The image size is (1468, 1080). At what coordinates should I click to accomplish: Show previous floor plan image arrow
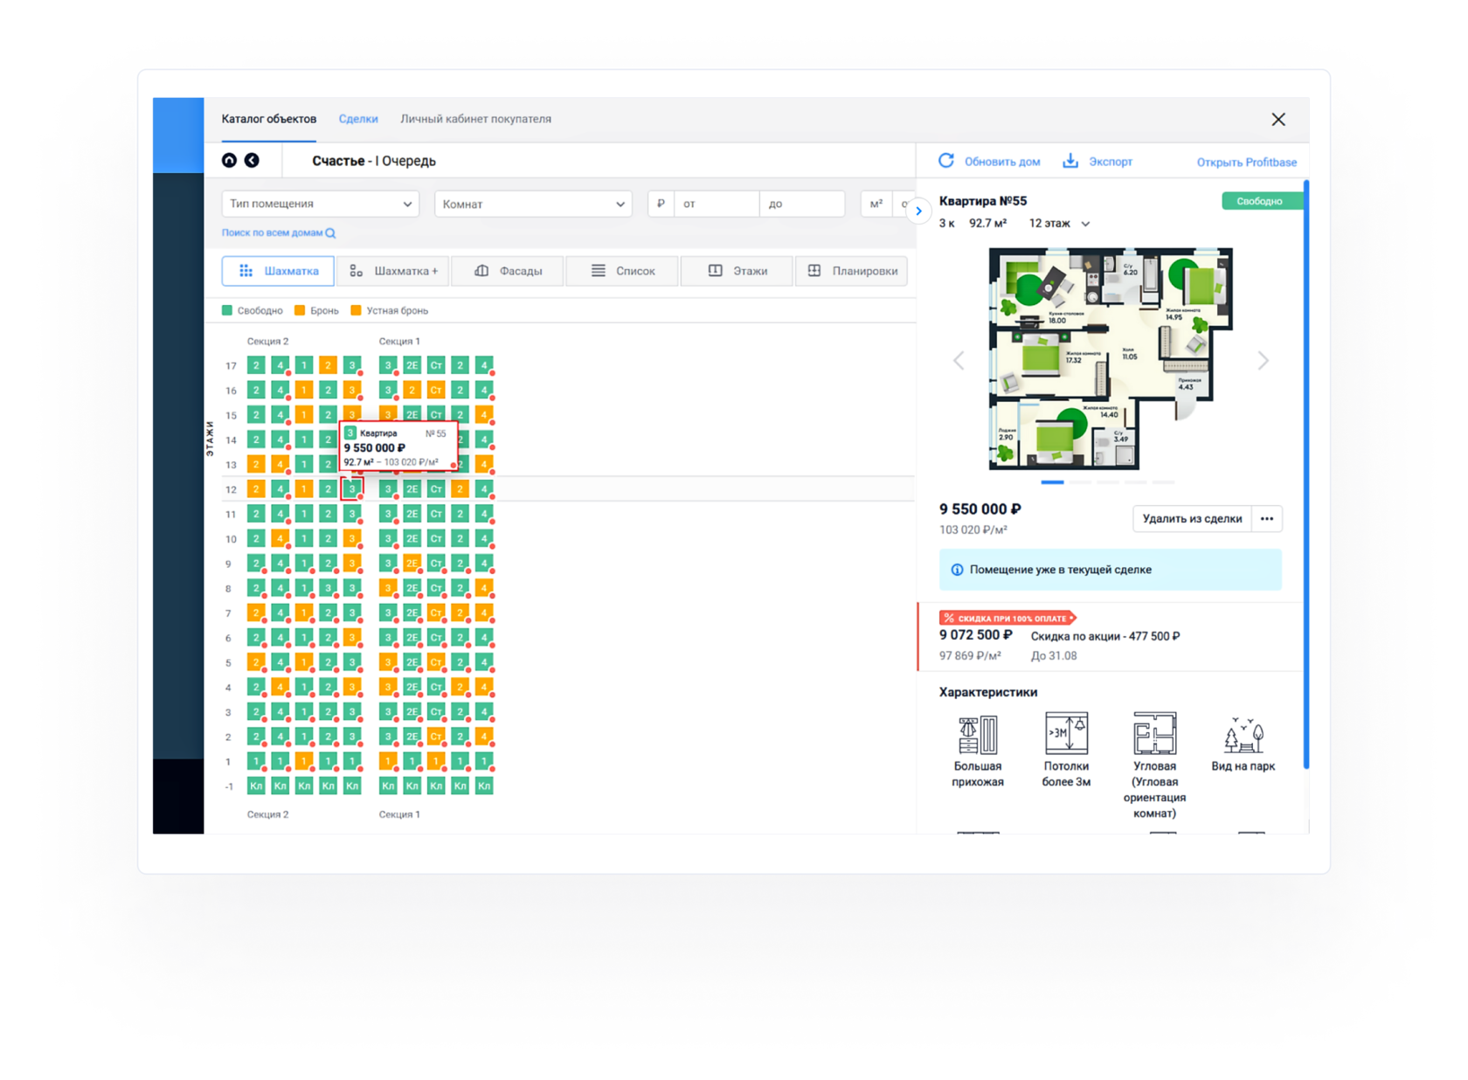coord(959,360)
